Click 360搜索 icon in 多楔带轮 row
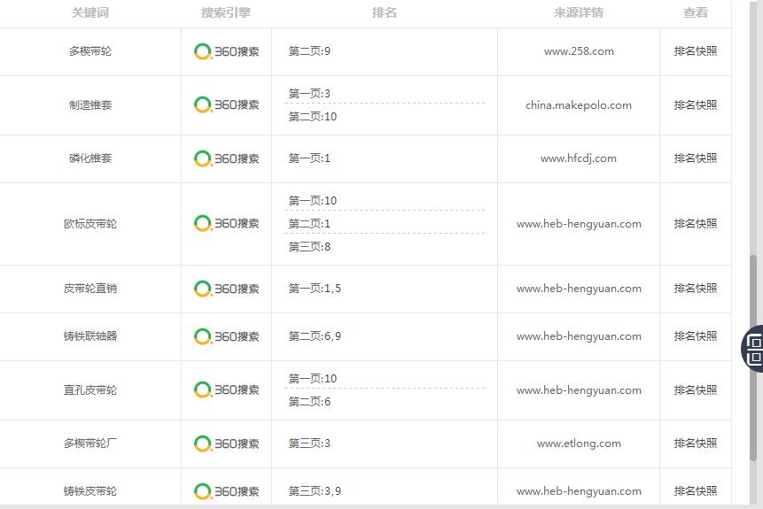The image size is (763, 509). (226, 51)
